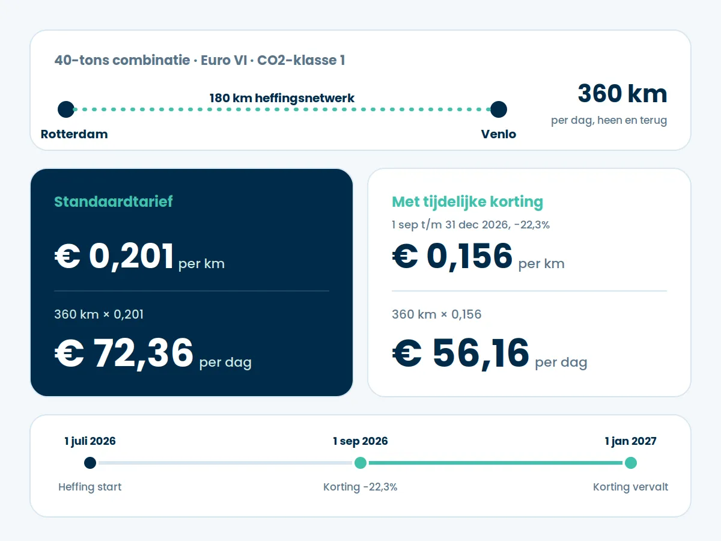Image resolution: width=721 pixels, height=541 pixels.
Task: Click "per dag" beside € 56,16
Action: (x=561, y=362)
